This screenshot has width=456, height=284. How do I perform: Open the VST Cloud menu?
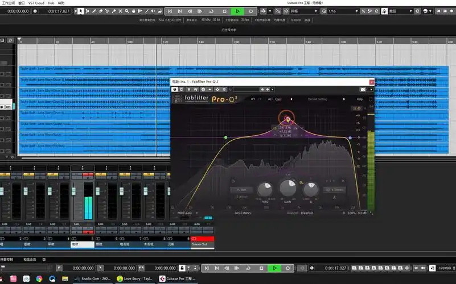coord(35,3)
